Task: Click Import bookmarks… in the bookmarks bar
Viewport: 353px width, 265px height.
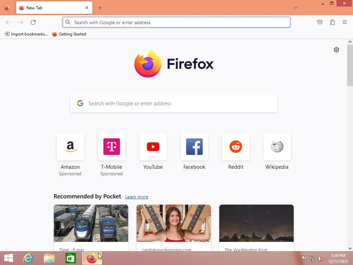Action: click(26, 34)
